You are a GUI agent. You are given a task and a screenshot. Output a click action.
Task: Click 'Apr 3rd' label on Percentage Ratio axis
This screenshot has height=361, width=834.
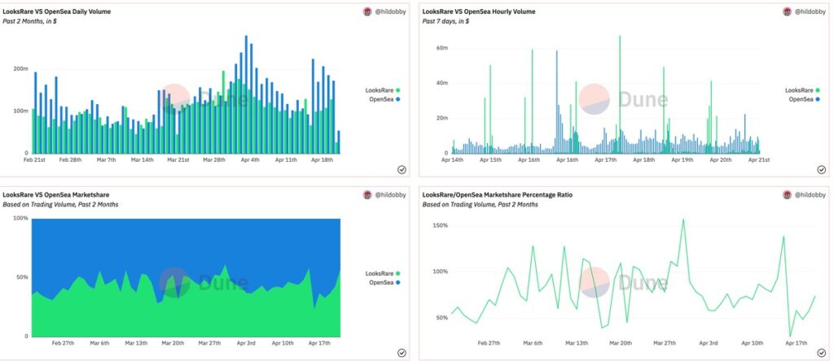709,343
